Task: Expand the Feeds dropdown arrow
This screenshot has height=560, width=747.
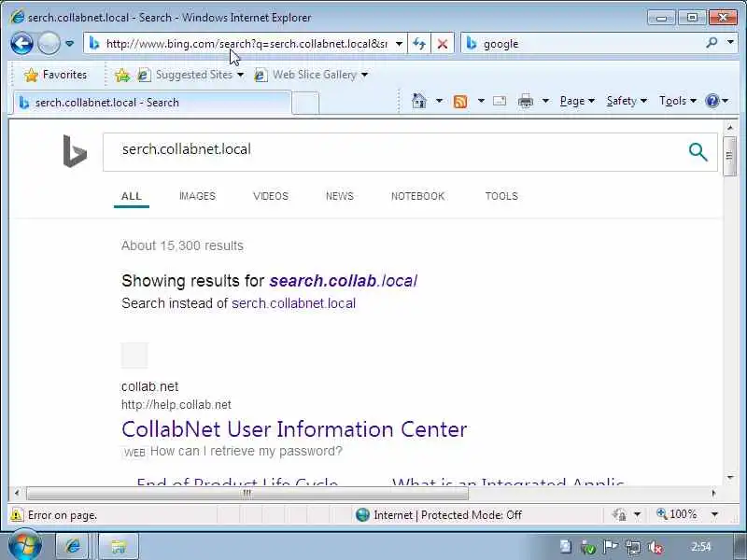Action: [481, 101]
